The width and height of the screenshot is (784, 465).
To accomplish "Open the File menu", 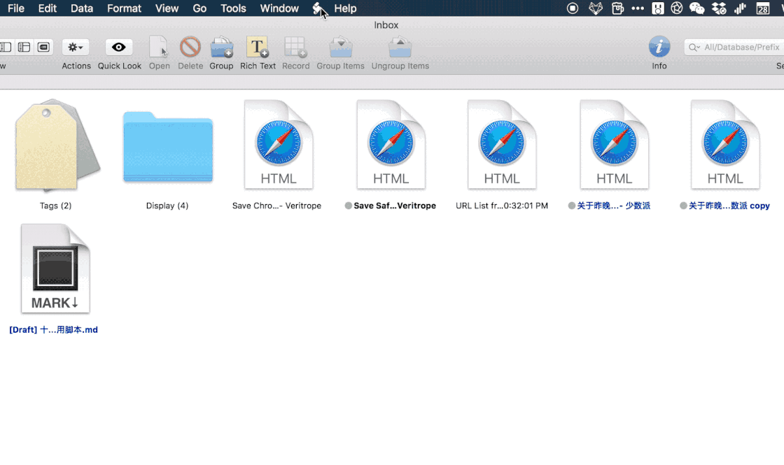I will pyautogui.click(x=16, y=8).
